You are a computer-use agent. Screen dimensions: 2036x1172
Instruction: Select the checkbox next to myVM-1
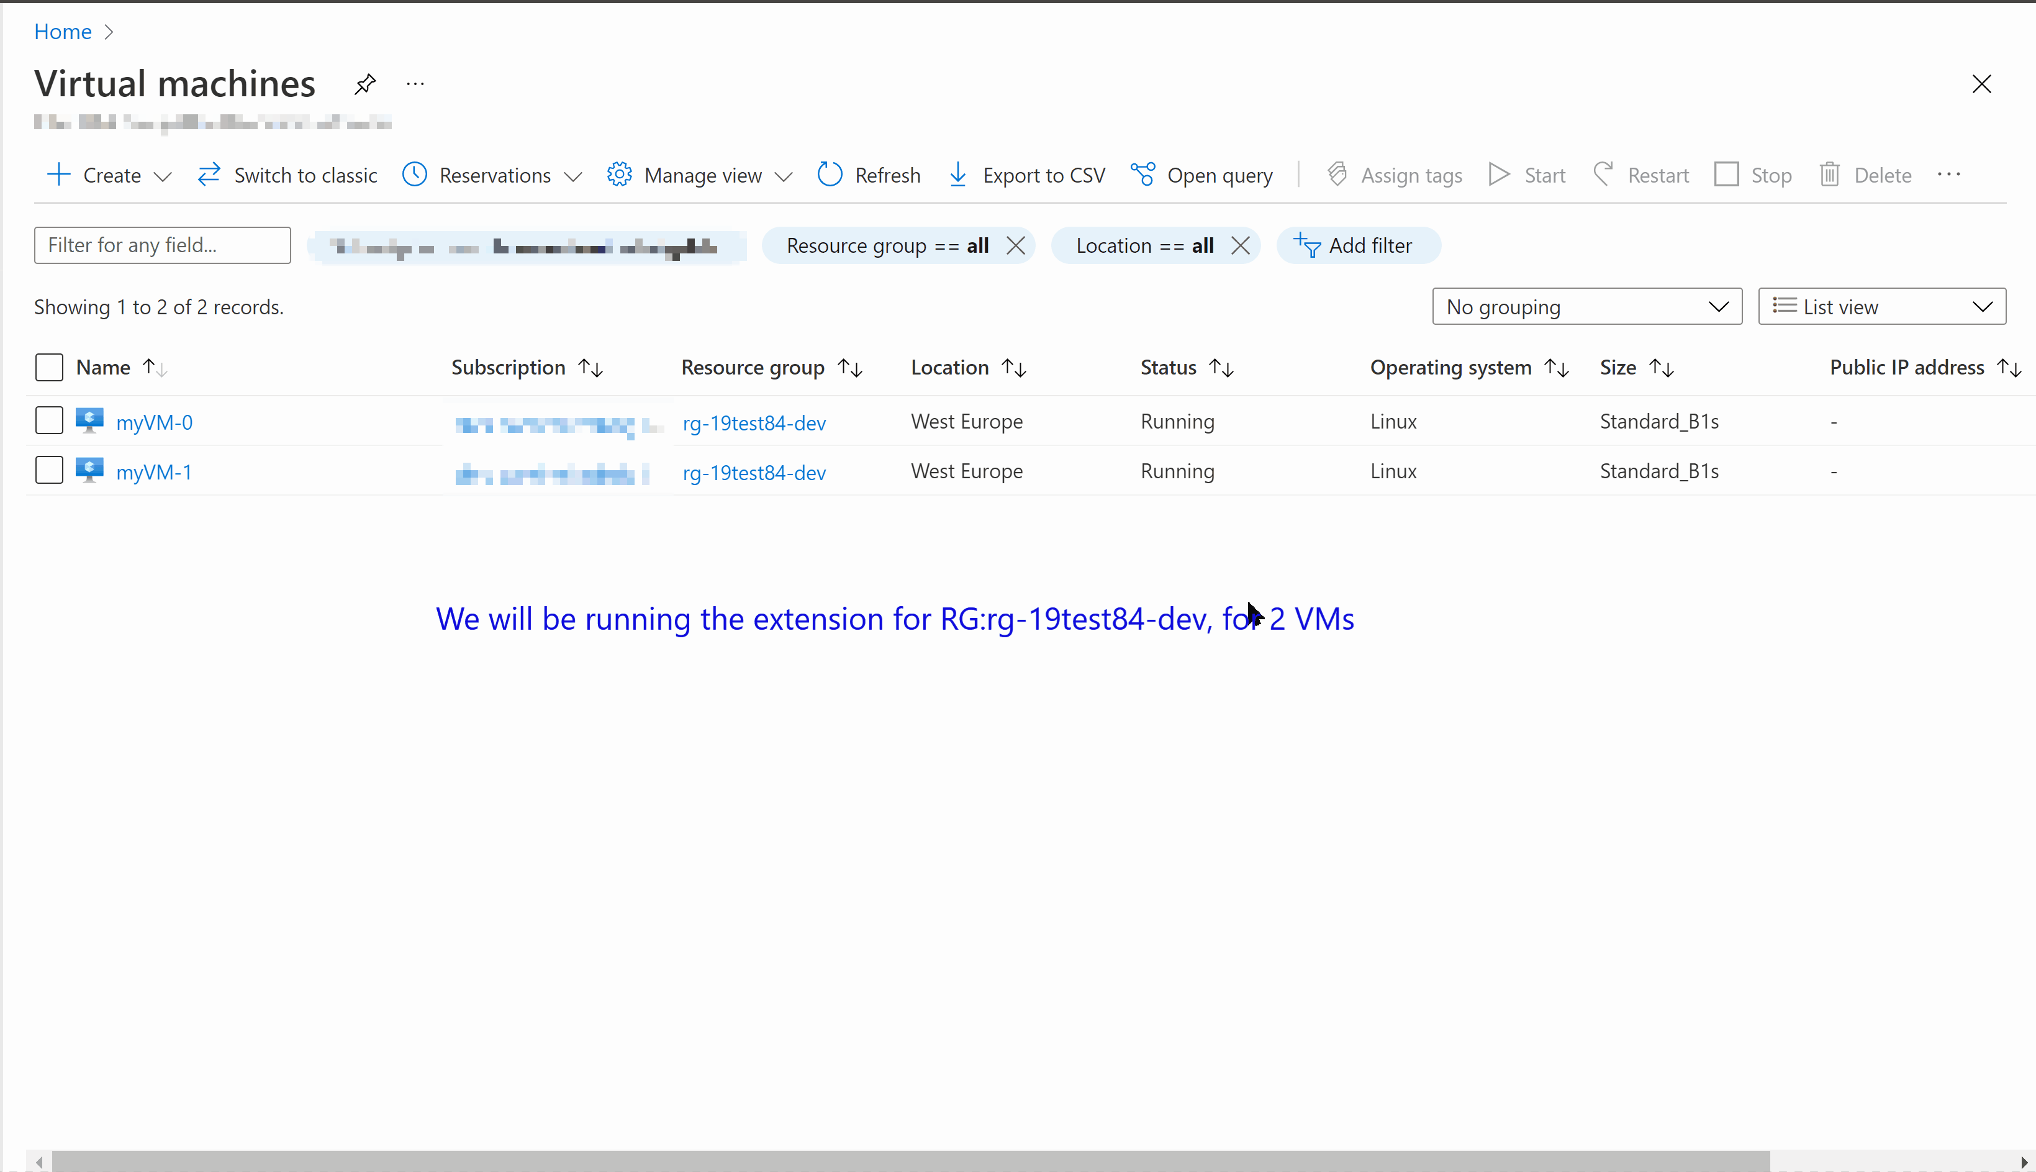point(49,470)
